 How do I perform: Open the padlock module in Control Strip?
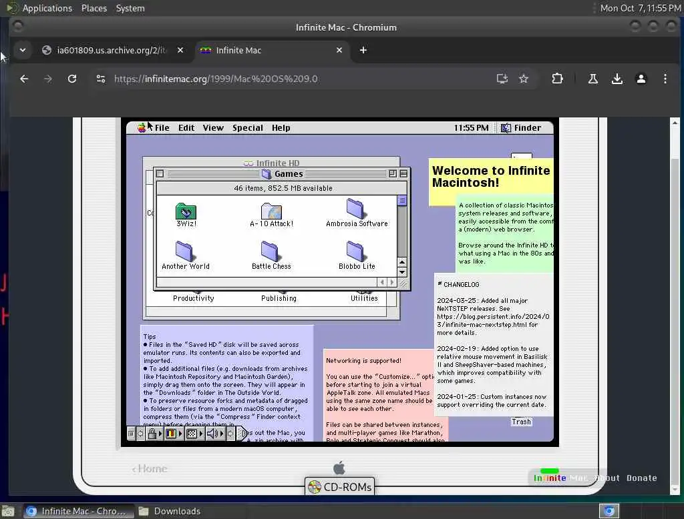pos(154,434)
